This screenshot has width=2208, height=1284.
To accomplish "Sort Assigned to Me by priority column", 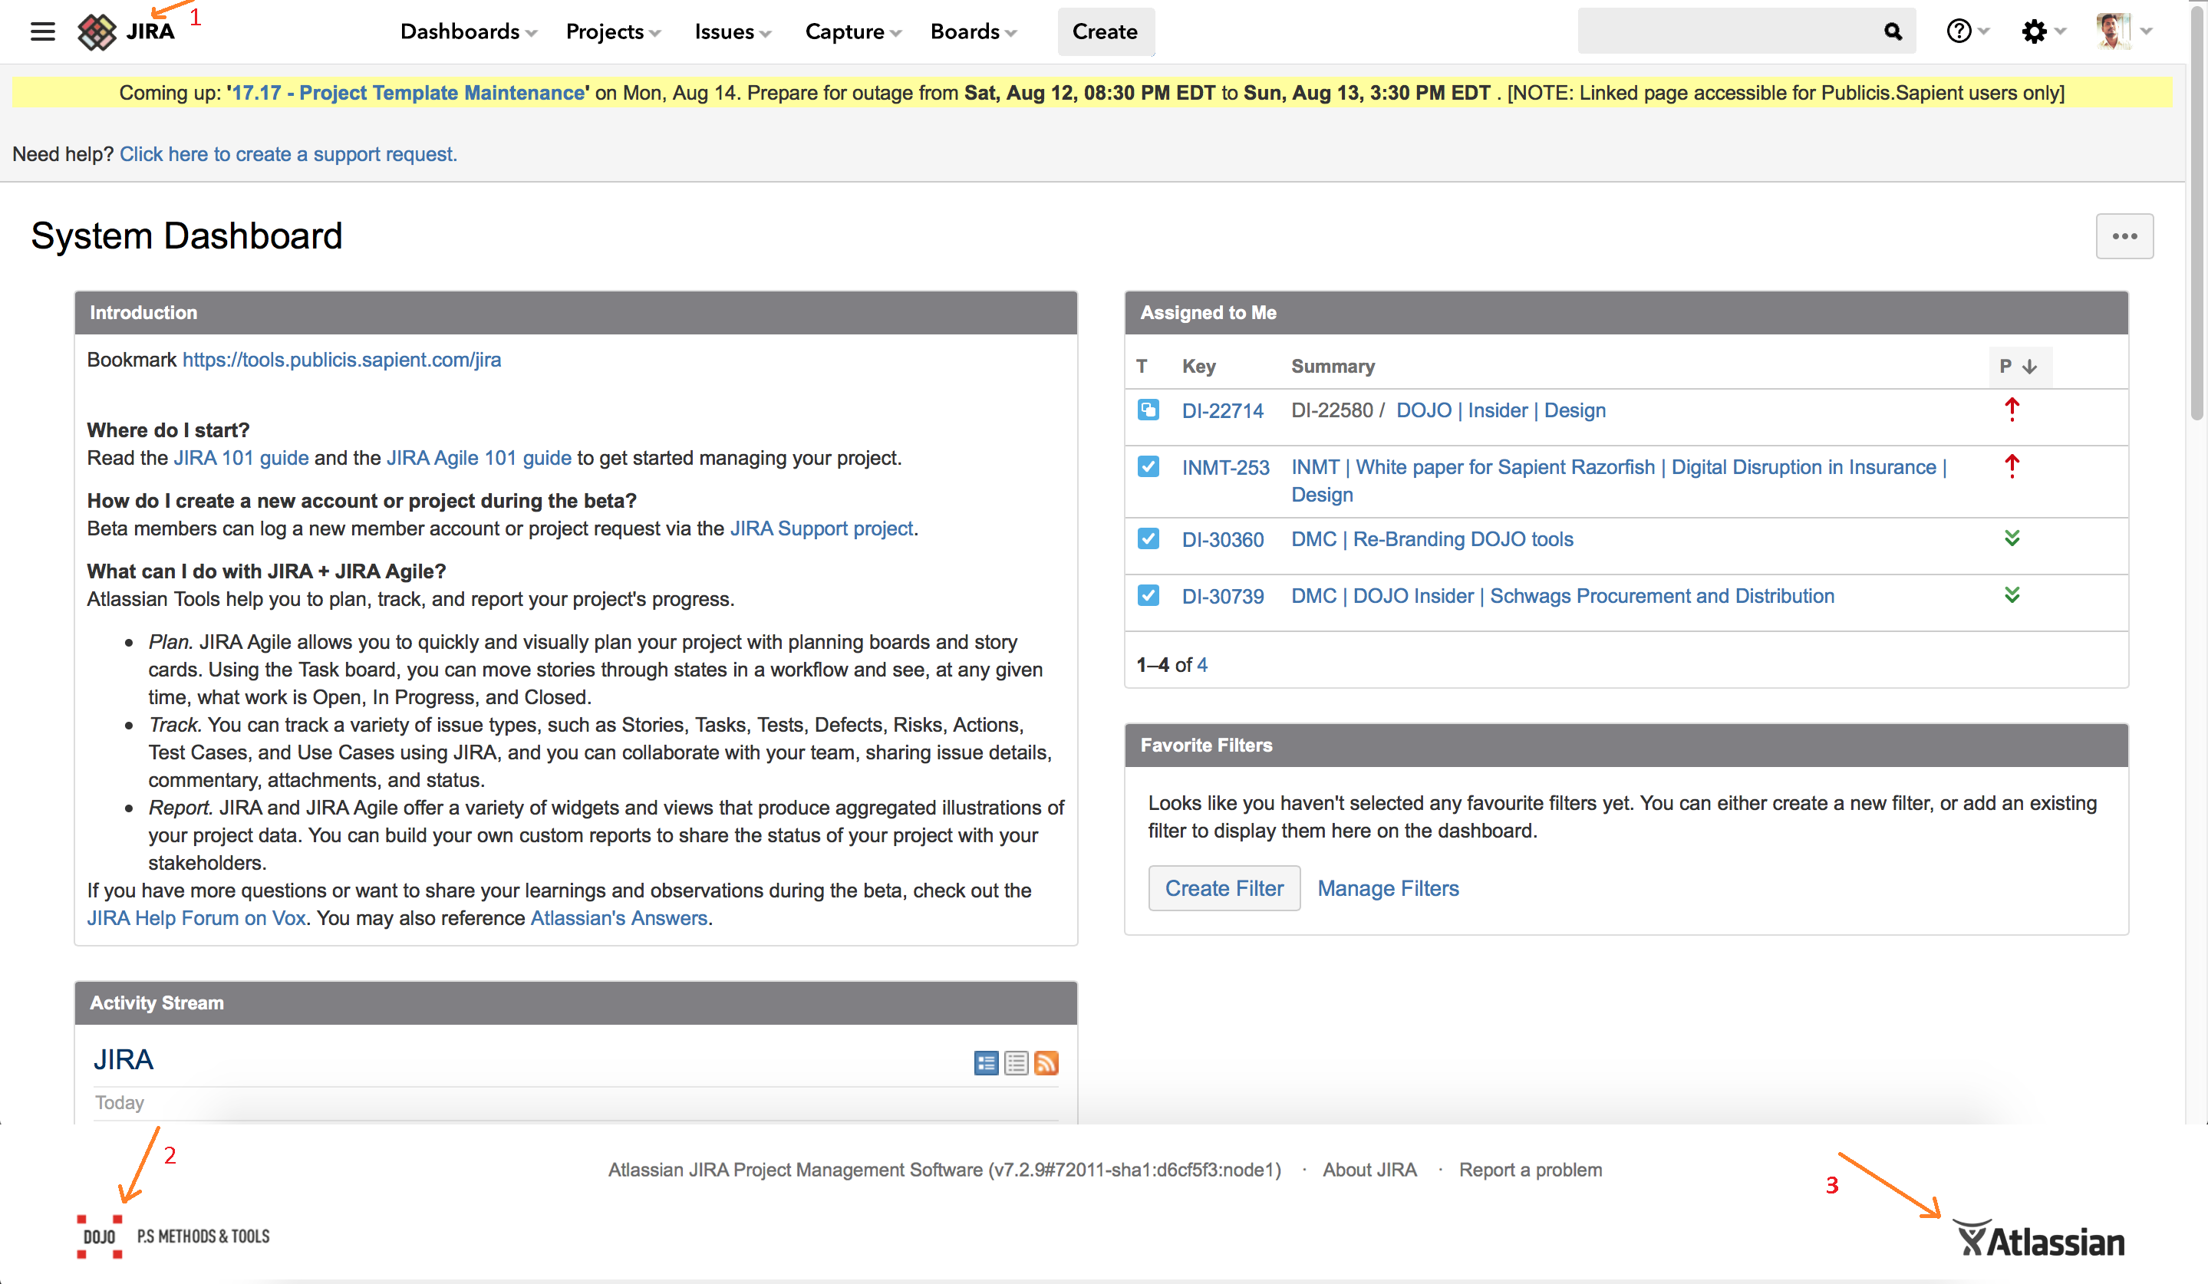I will tap(2019, 366).
